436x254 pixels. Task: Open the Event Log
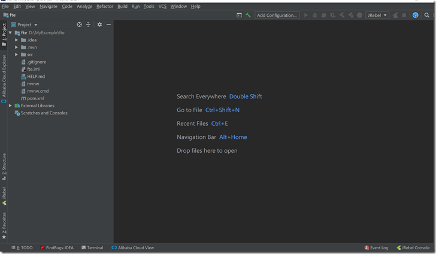coord(376,247)
